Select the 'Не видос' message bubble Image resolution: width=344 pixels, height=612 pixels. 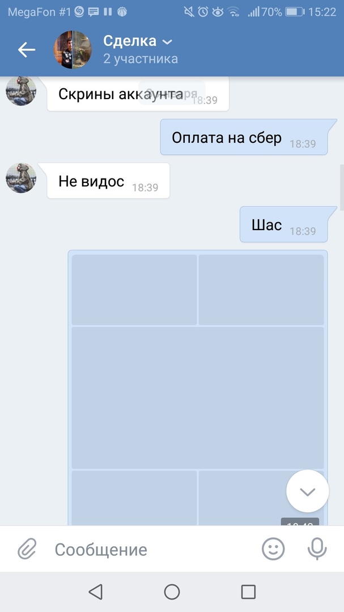coord(109,181)
